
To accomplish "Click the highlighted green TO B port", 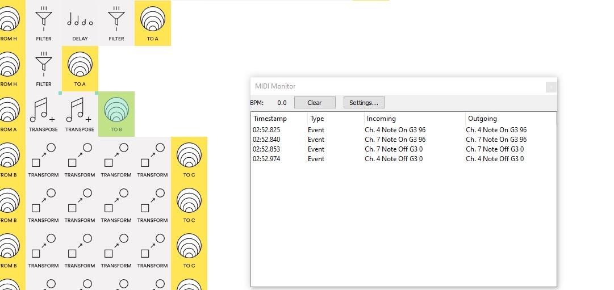I will pyautogui.click(x=116, y=114).
